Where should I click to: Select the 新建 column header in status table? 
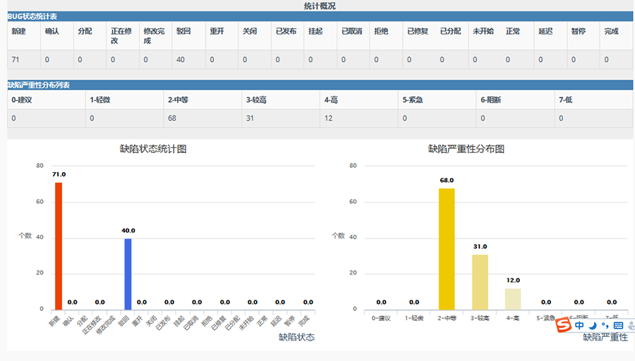coord(18,31)
